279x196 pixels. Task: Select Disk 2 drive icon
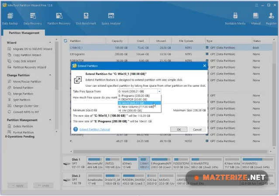pyautogui.click(x=67, y=180)
